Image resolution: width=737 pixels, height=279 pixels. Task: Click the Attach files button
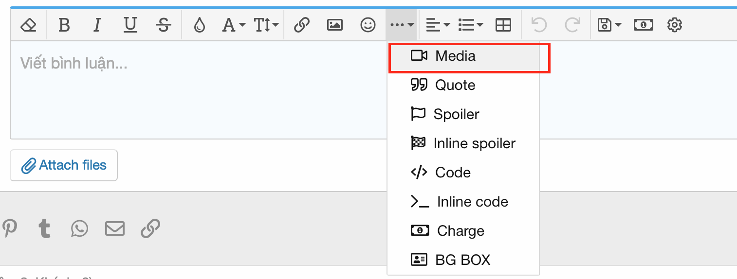[x=64, y=165]
